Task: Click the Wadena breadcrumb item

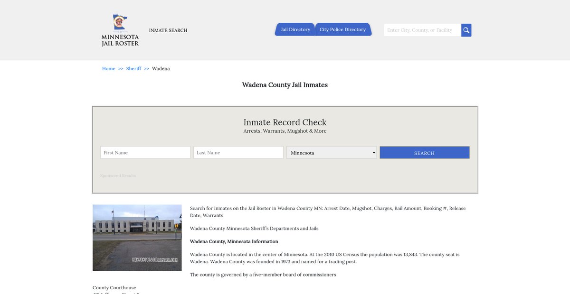Action: (x=161, y=69)
